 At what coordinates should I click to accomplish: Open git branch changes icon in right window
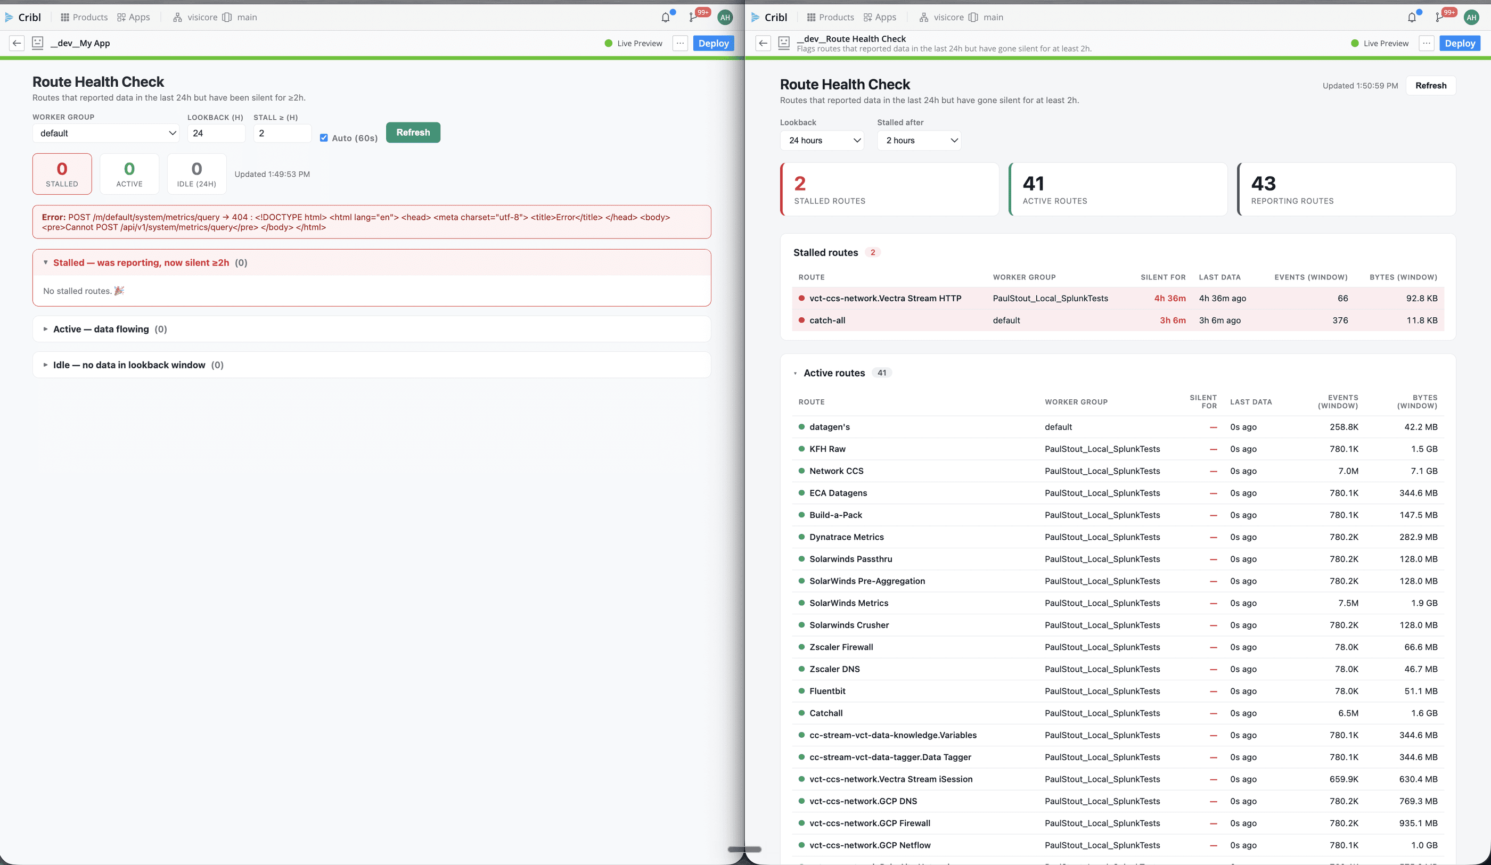1439,17
